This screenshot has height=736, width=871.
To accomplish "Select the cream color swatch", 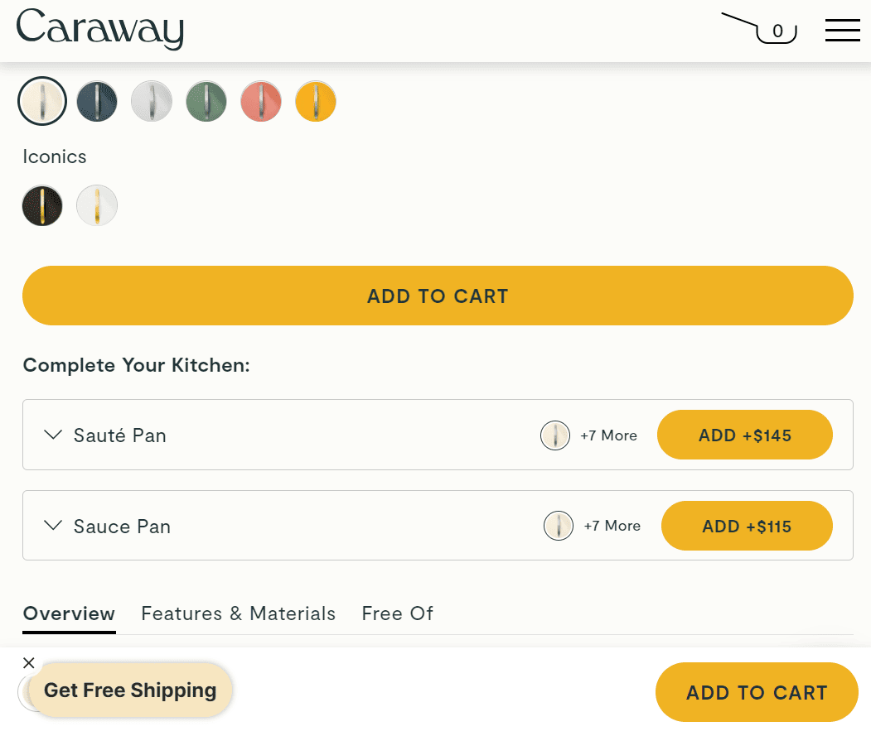I will click(42, 101).
